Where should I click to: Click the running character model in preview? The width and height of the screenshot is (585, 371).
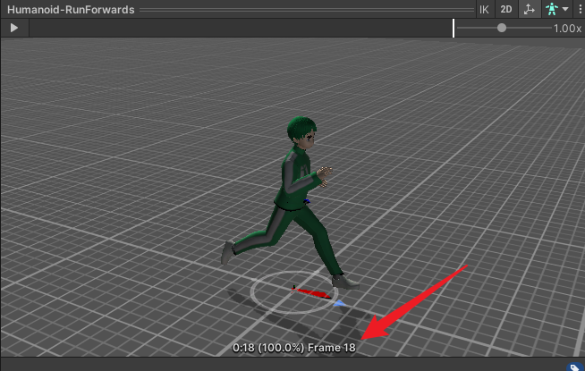pos(295,203)
